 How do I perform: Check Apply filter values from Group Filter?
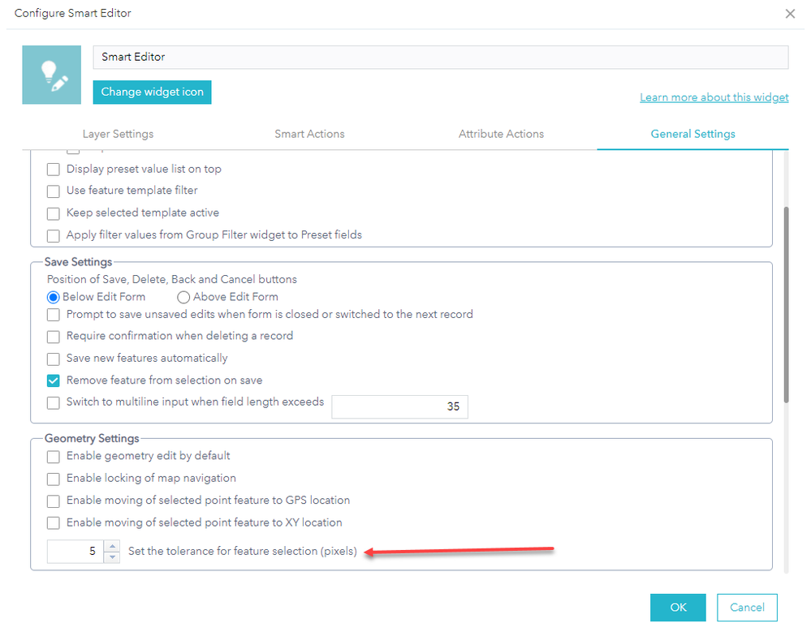click(54, 235)
